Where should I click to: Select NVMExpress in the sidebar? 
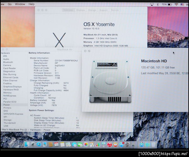[x=10, y=96]
